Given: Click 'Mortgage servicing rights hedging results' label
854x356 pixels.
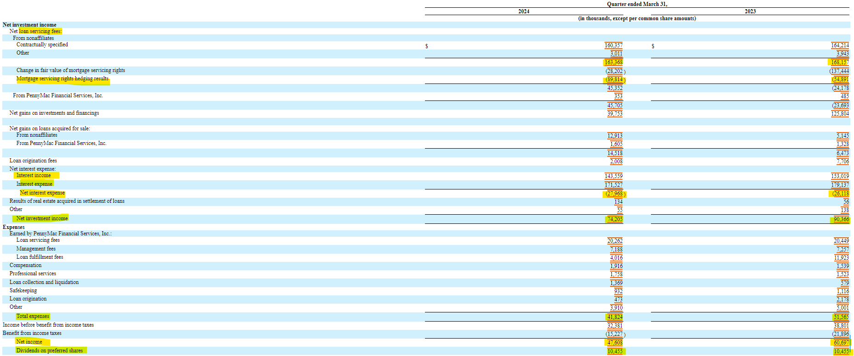Looking at the screenshot, I should (62, 79).
